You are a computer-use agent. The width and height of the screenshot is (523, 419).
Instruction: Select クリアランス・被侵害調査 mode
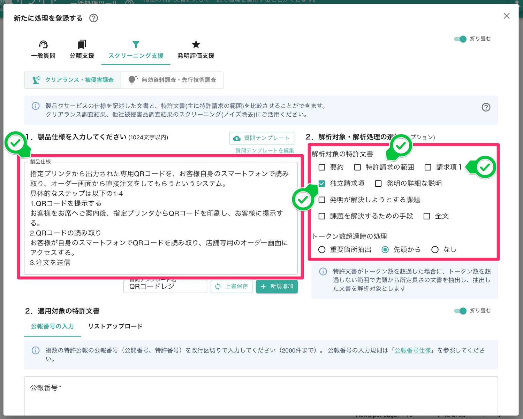[73, 80]
